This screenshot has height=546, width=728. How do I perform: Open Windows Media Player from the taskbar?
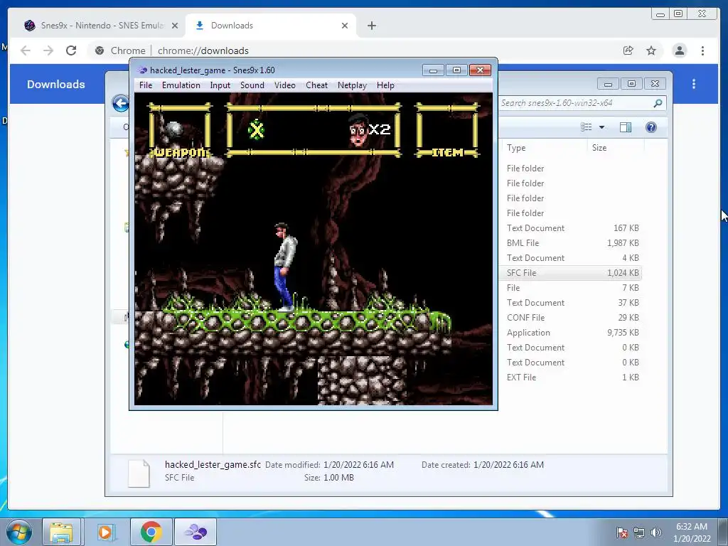[x=105, y=532]
